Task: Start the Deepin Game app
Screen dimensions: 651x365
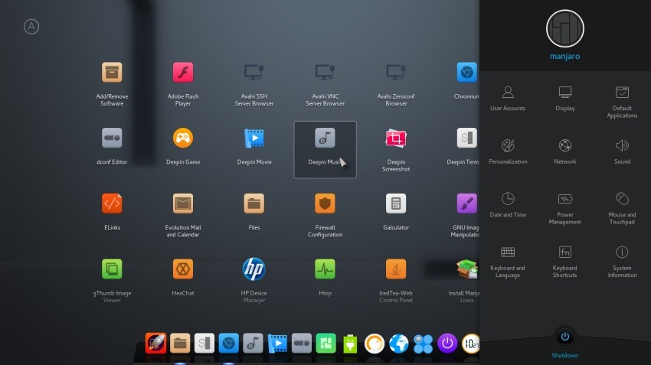Action: 183,146
